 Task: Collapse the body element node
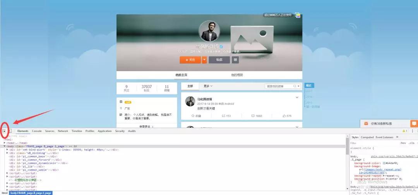click(5, 146)
